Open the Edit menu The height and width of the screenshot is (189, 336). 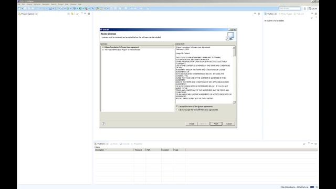23,4
